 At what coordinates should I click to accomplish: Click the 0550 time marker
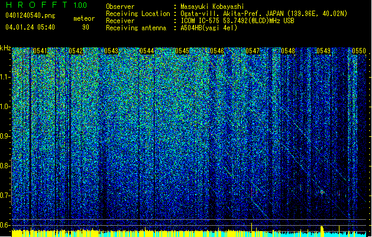click(x=359, y=51)
